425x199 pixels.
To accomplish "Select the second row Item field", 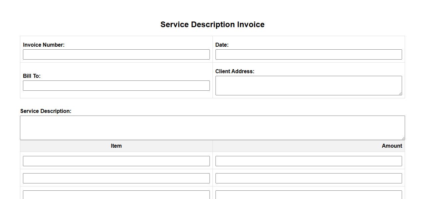I will (116, 178).
